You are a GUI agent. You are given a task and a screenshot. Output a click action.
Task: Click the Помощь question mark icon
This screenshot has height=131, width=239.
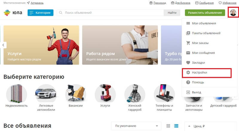pyautogui.click(x=188, y=82)
